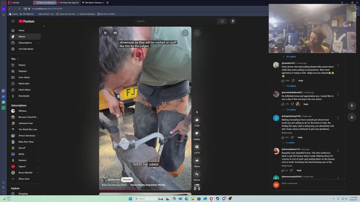Like the Short with 223K likes
Viewport: 360px width, 202px height.
pyautogui.click(x=197, y=120)
